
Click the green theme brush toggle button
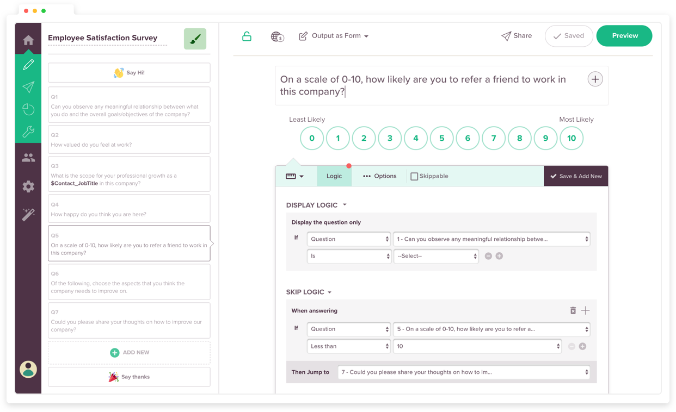(x=195, y=39)
